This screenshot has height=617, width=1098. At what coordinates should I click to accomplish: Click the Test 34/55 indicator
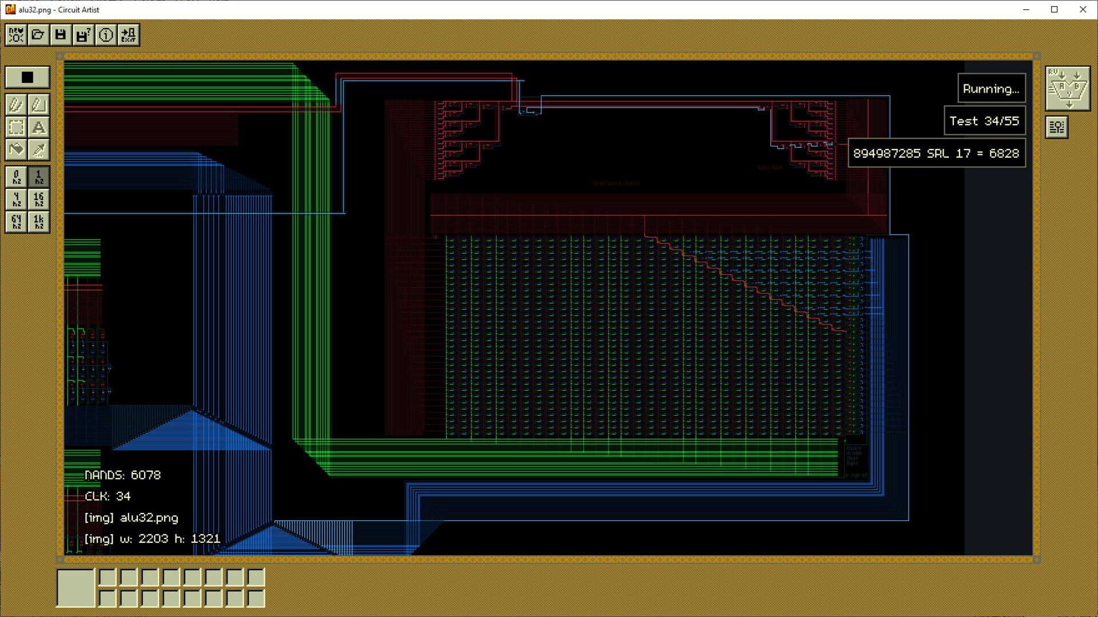(985, 121)
